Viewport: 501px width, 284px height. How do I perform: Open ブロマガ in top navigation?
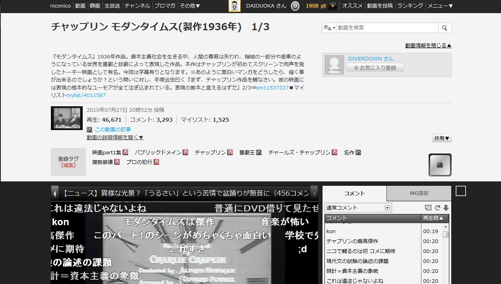(165, 6)
